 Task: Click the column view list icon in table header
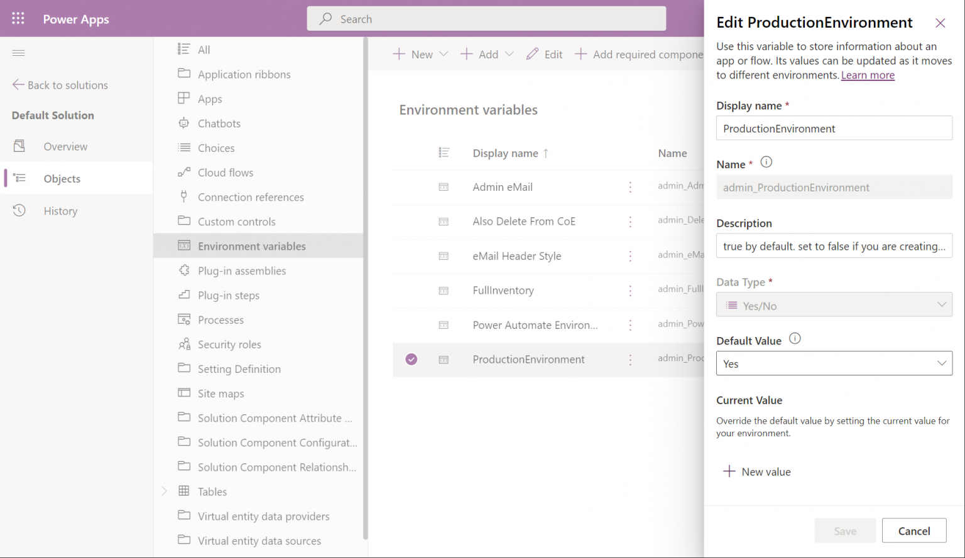(x=444, y=153)
